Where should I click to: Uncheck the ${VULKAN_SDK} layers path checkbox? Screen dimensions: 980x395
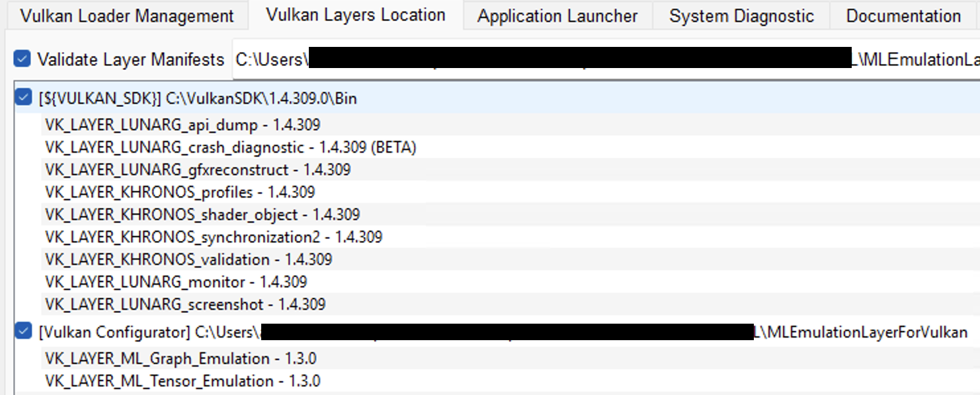[x=23, y=98]
